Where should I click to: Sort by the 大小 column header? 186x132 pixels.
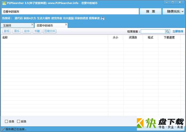point(116,38)
